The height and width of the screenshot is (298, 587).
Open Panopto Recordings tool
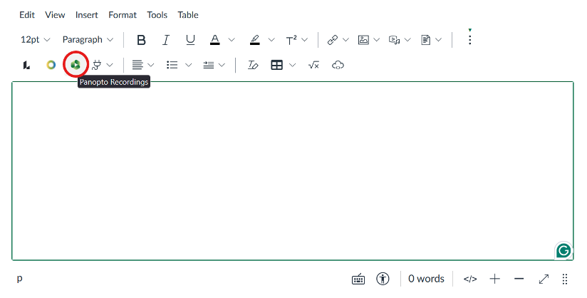[76, 65]
